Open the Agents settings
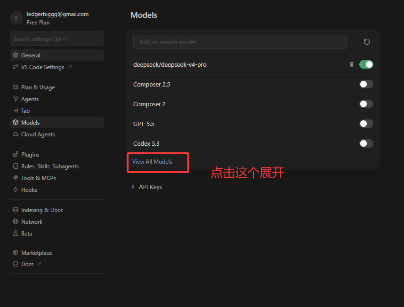404x307 pixels. pyautogui.click(x=57, y=99)
